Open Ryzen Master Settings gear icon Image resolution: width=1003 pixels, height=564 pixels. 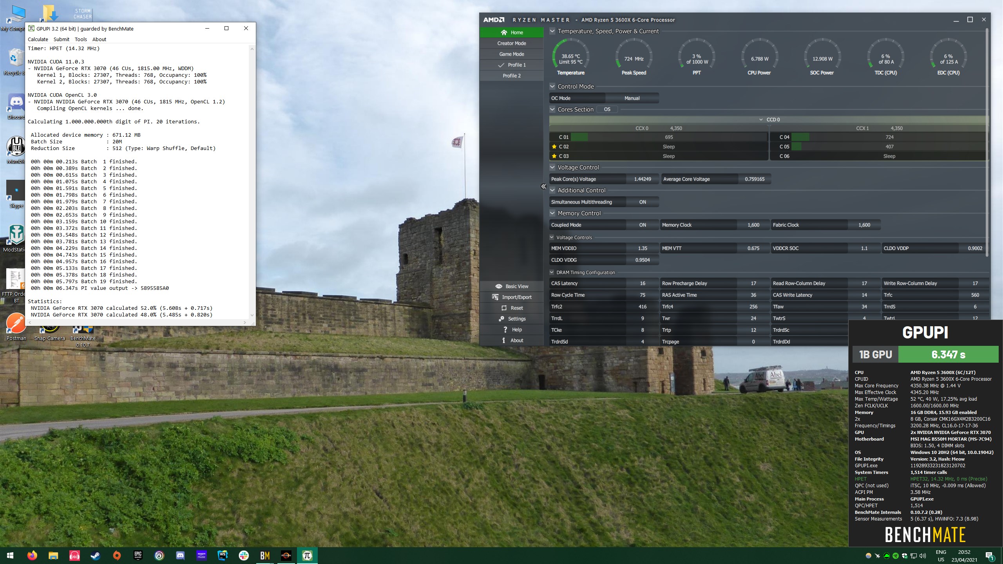pyautogui.click(x=501, y=319)
